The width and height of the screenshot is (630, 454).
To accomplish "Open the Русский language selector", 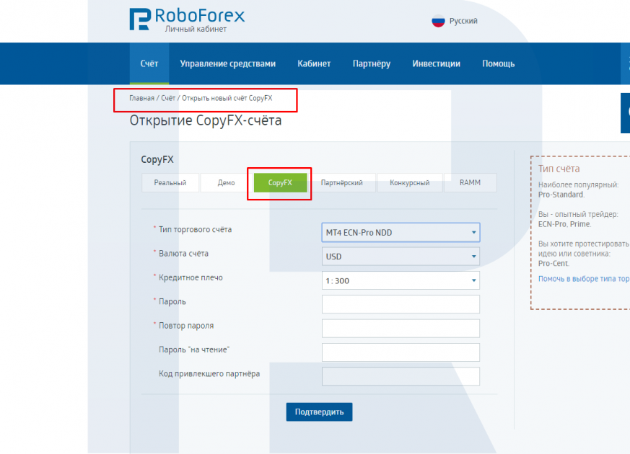I will click(x=463, y=21).
